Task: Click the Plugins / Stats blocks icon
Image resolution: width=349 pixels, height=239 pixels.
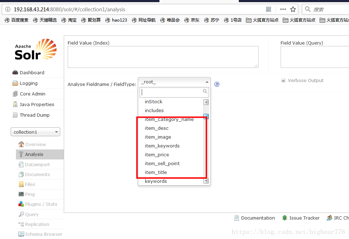Action: click(21, 204)
